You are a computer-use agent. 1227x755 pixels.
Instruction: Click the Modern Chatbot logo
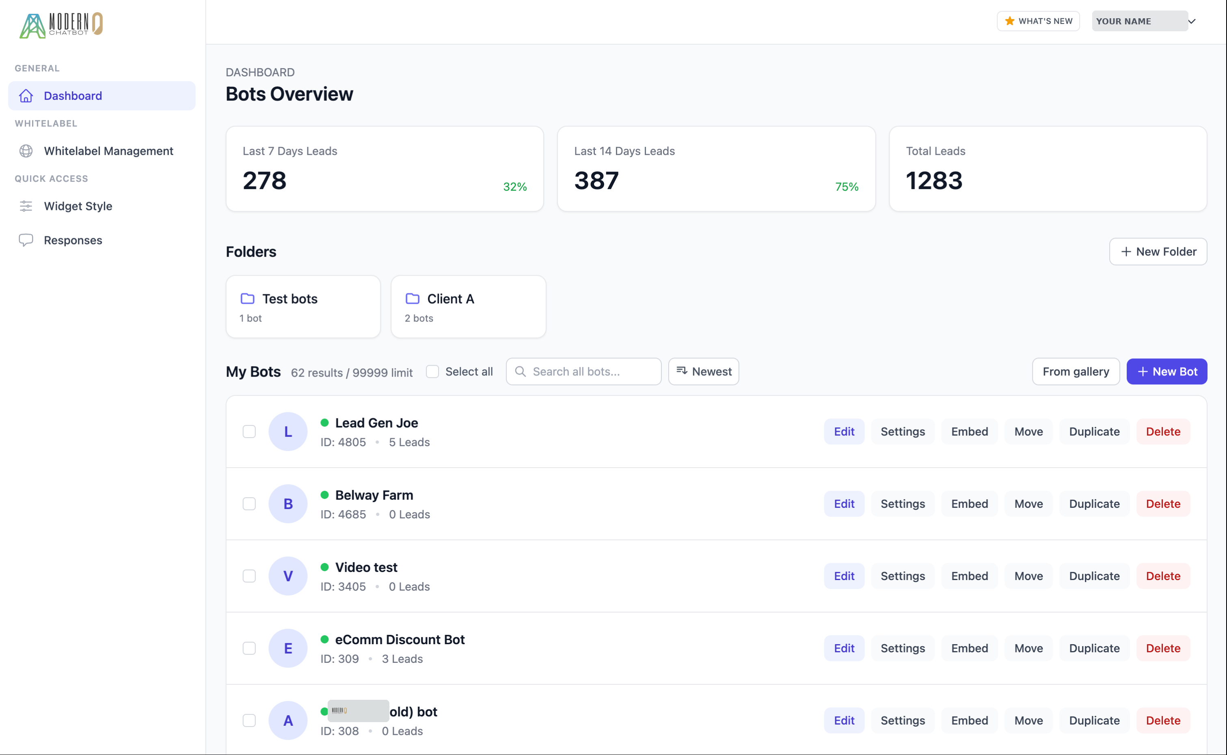pos(60,24)
